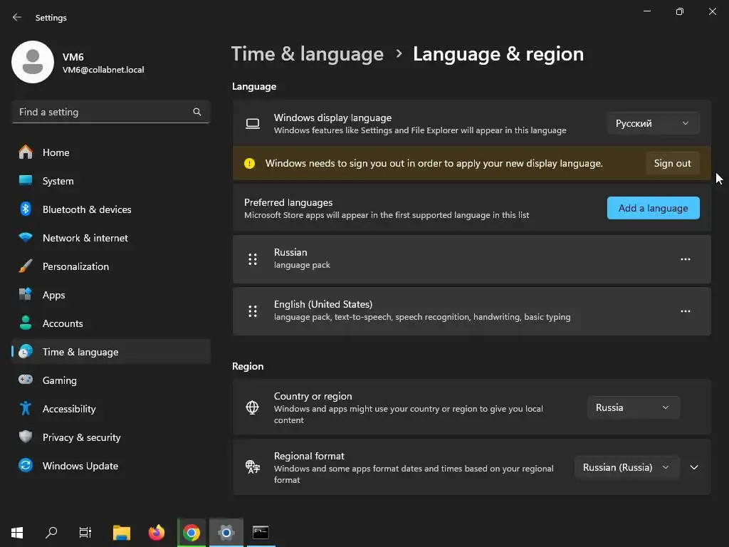
Task: Click the Time & language breadcrumb link
Action: 308,54
